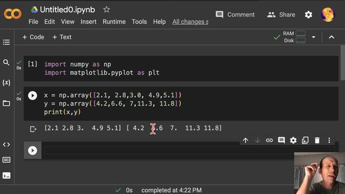Copy link to the cell
The width and height of the screenshot is (345, 194).
[270, 140]
